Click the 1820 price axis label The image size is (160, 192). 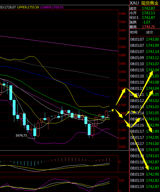pos(122,80)
